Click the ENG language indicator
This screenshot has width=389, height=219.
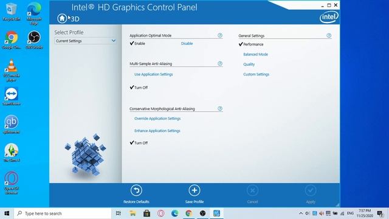(350, 214)
